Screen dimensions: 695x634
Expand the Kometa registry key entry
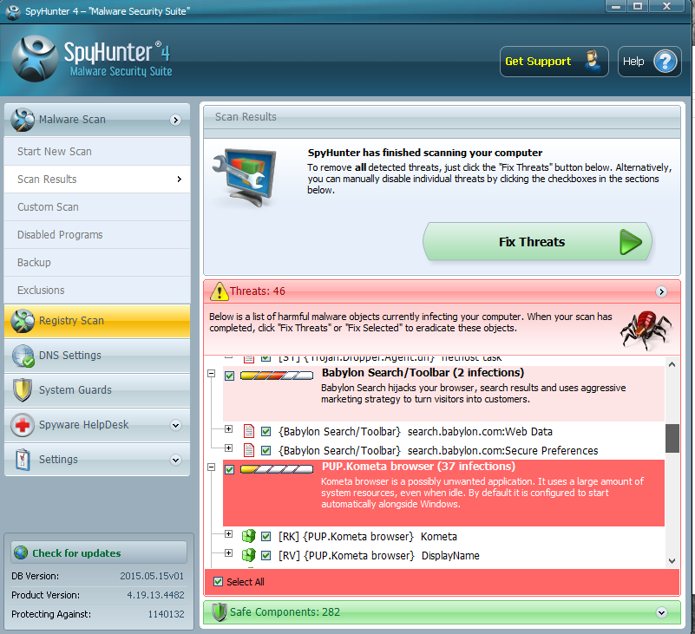click(x=229, y=534)
